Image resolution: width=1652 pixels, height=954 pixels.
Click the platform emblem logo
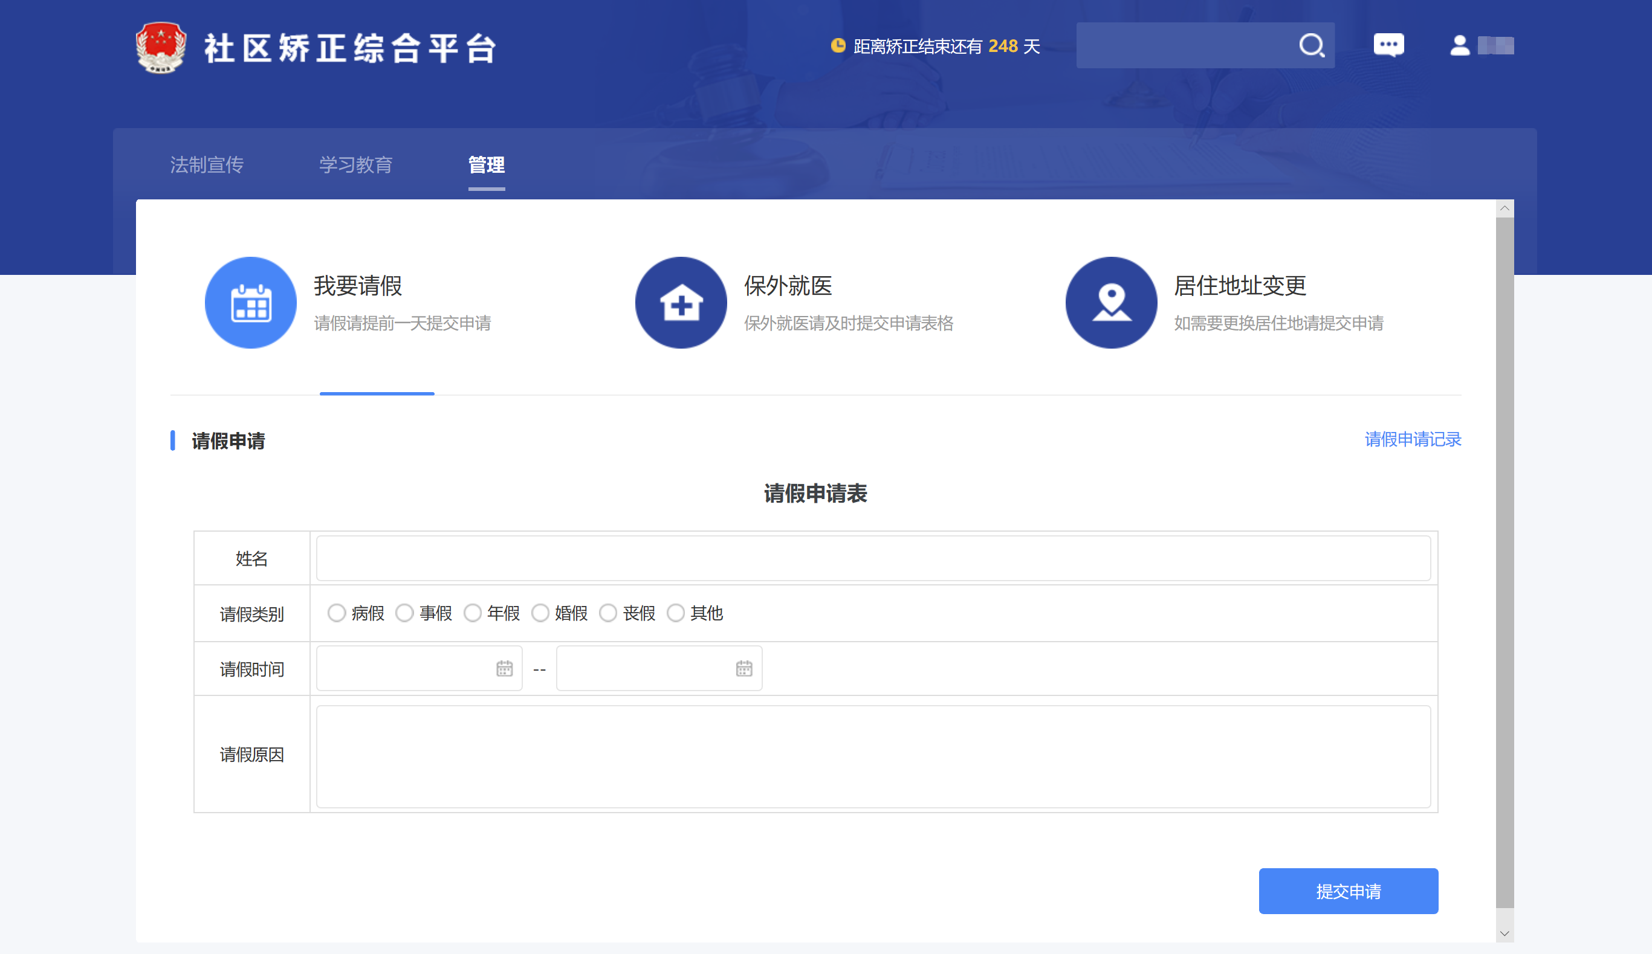coord(161,47)
